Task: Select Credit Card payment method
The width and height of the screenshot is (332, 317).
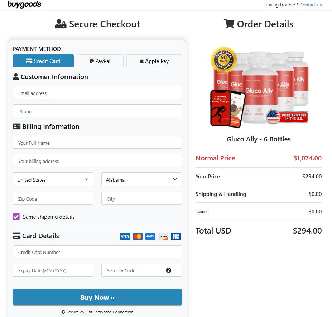Action: coord(43,61)
